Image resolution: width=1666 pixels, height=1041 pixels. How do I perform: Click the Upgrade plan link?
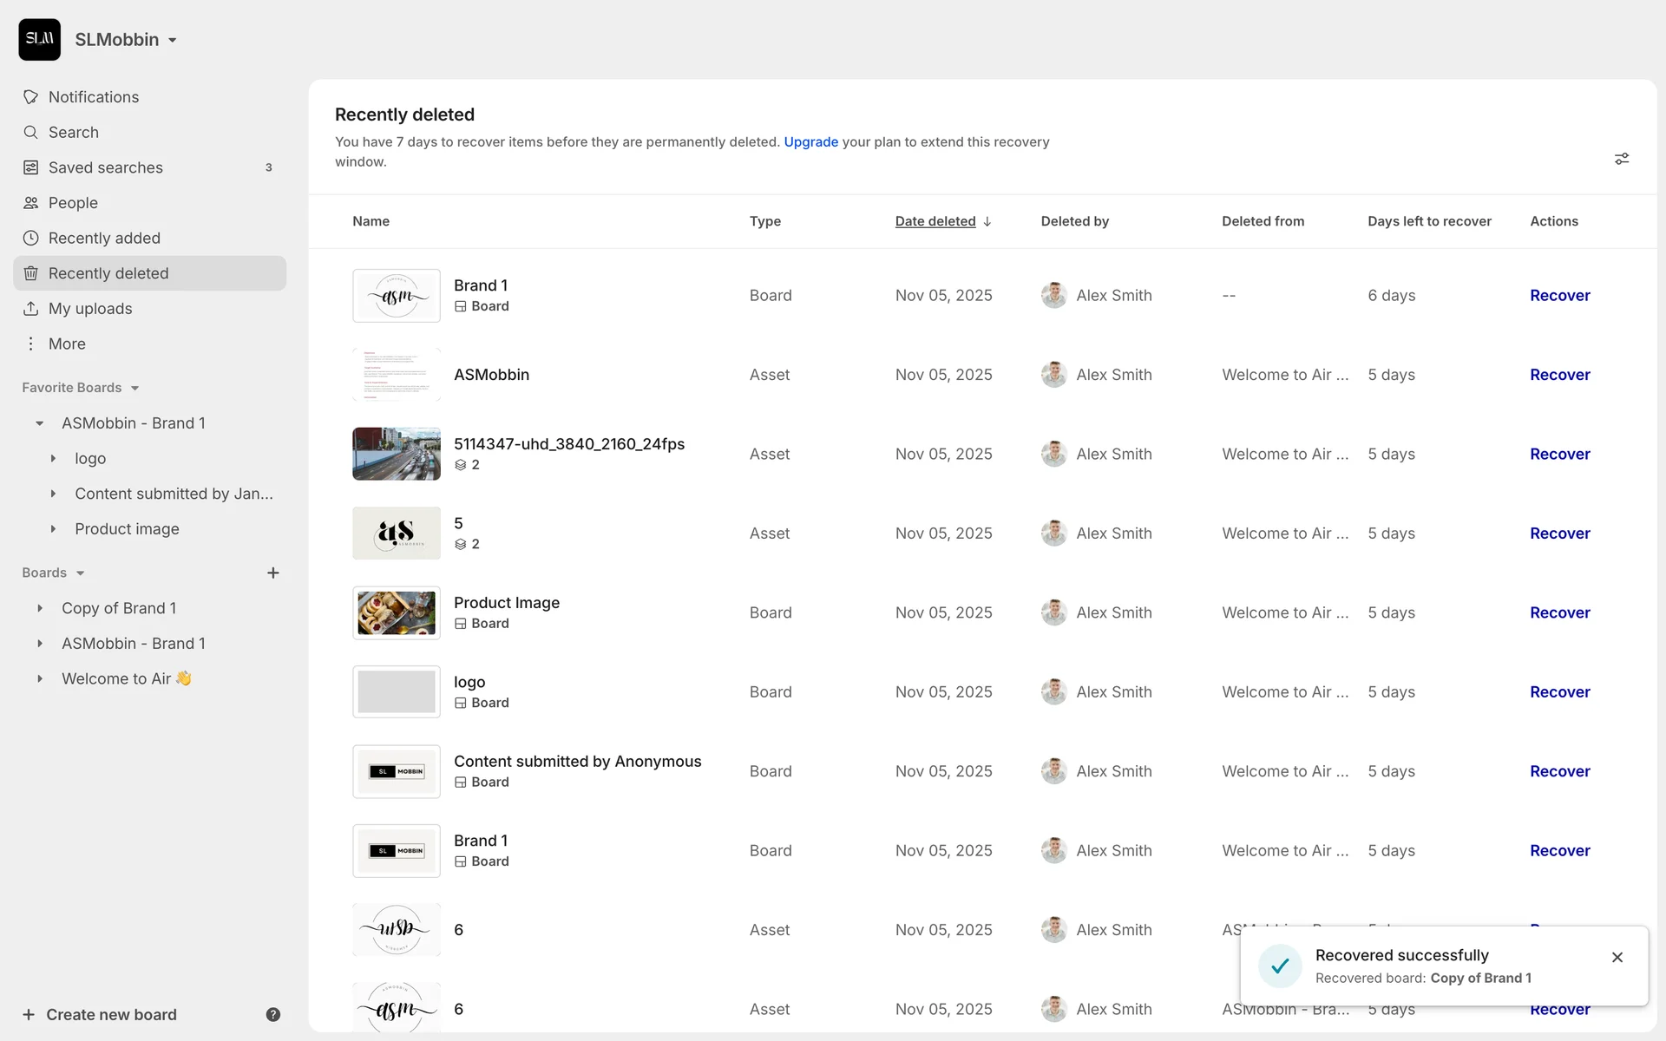tap(810, 142)
